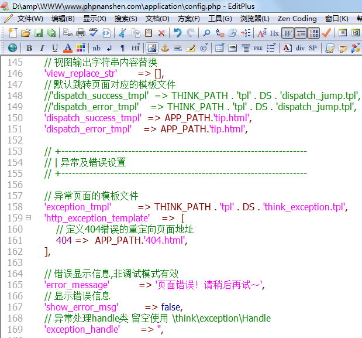Open Find with magnifier icon
Viewport: 362px width, 338px height.
coord(206,33)
